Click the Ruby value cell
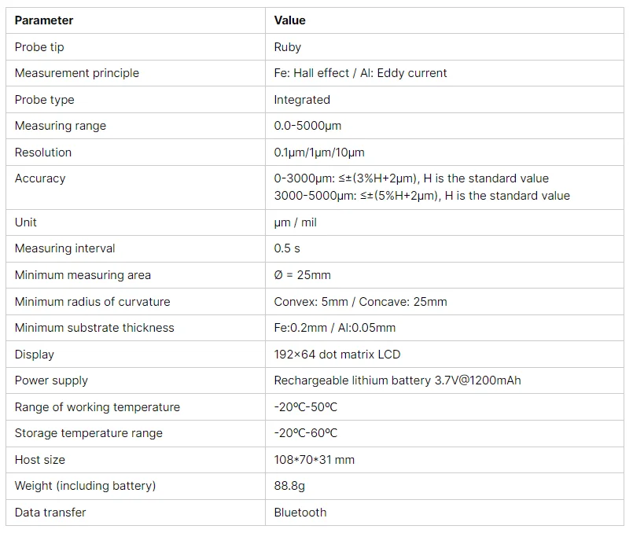This screenshot has height=533, width=633. click(x=288, y=47)
